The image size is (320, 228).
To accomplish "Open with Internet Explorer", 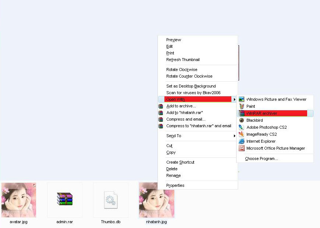I will [275, 141].
